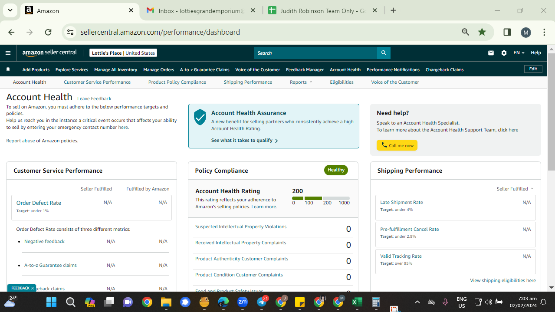The width and height of the screenshot is (555, 312).
Task: Open Shipping Performance sub-tab
Action: click(x=248, y=82)
